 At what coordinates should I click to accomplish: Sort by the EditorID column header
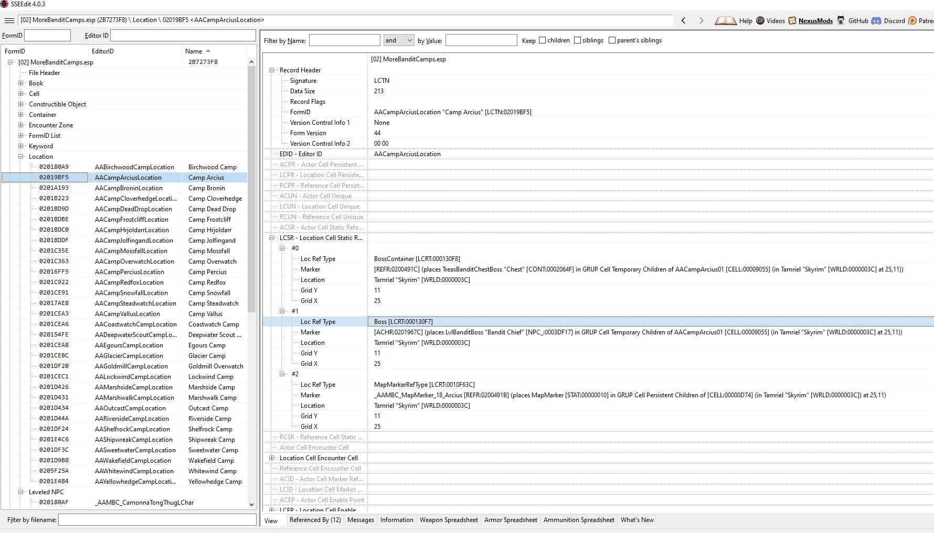135,51
